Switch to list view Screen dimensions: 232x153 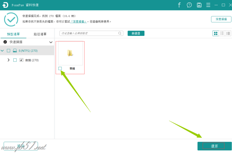point(222,33)
